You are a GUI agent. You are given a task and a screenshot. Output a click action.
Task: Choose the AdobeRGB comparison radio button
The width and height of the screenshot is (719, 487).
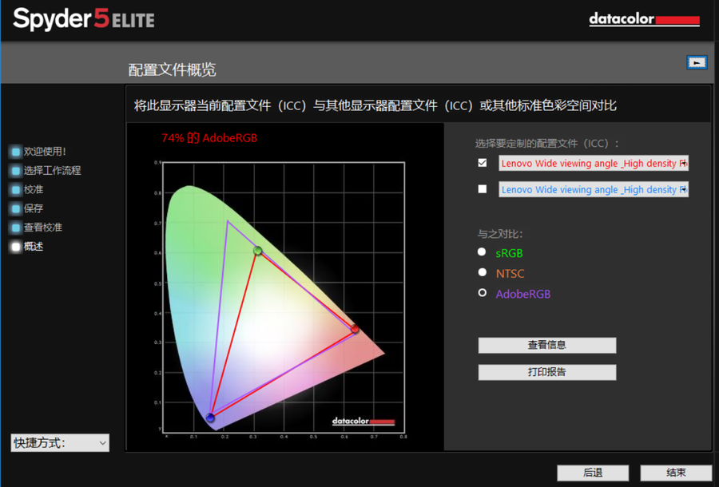[482, 293]
